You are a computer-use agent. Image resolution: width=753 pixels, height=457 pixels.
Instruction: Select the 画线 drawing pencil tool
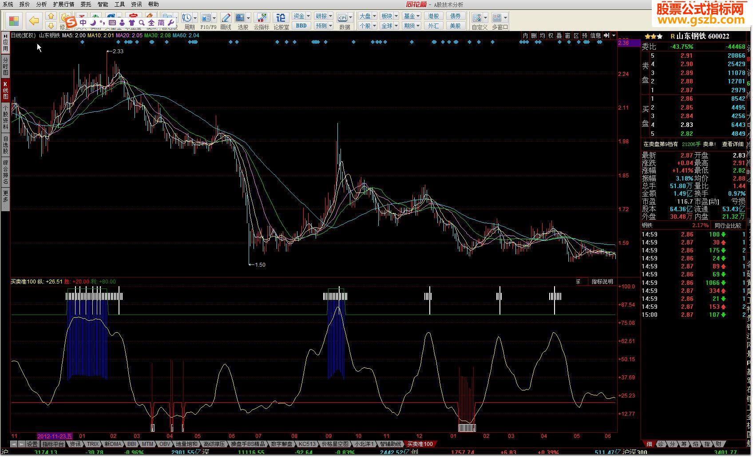(x=226, y=18)
